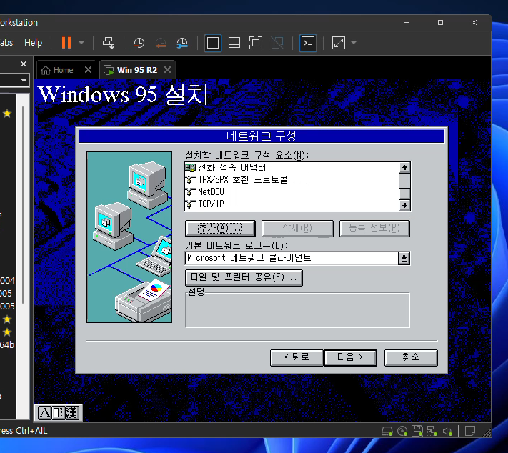Screen dimensions: 508x453
Task: Open the console view
Action: [307, 43]
